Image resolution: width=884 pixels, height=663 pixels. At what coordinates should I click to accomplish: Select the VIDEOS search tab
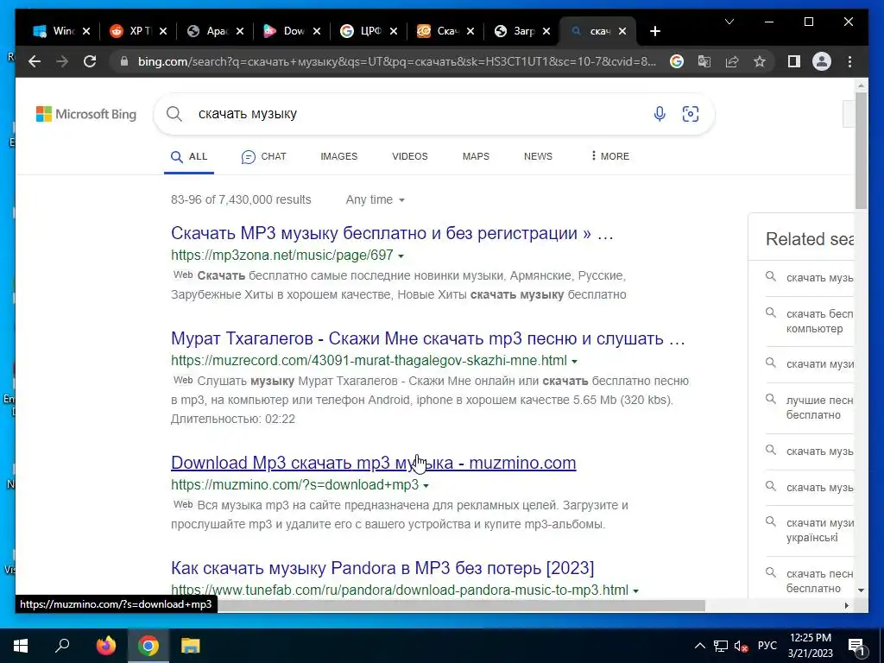coord(410,156)
